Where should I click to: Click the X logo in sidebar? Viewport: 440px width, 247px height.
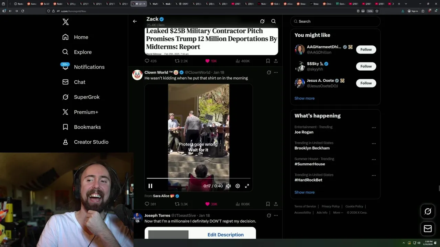(66, 22)
